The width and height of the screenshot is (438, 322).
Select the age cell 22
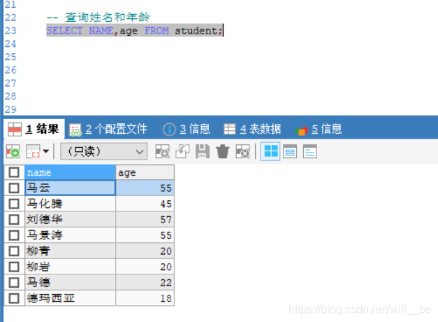(145, 282)
